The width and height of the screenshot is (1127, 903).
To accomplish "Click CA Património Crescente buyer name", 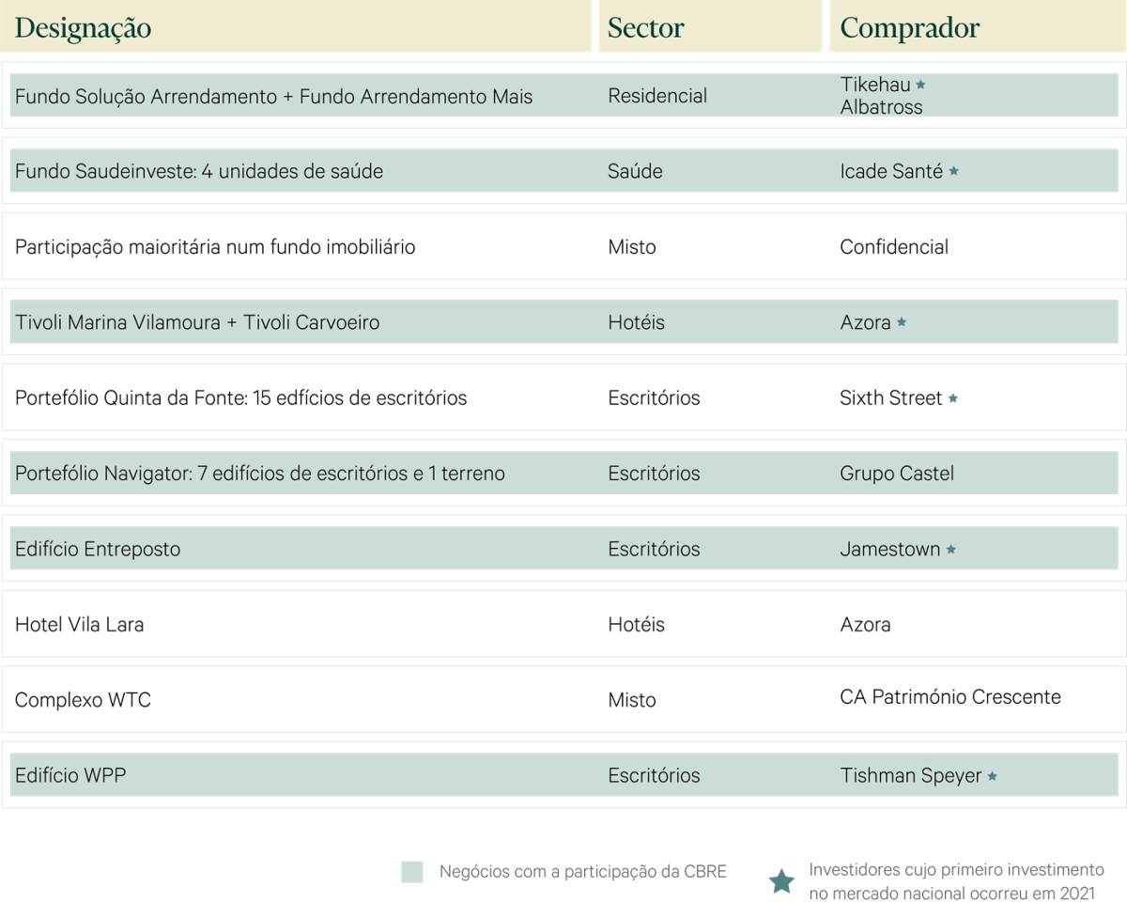I will 950,697.
